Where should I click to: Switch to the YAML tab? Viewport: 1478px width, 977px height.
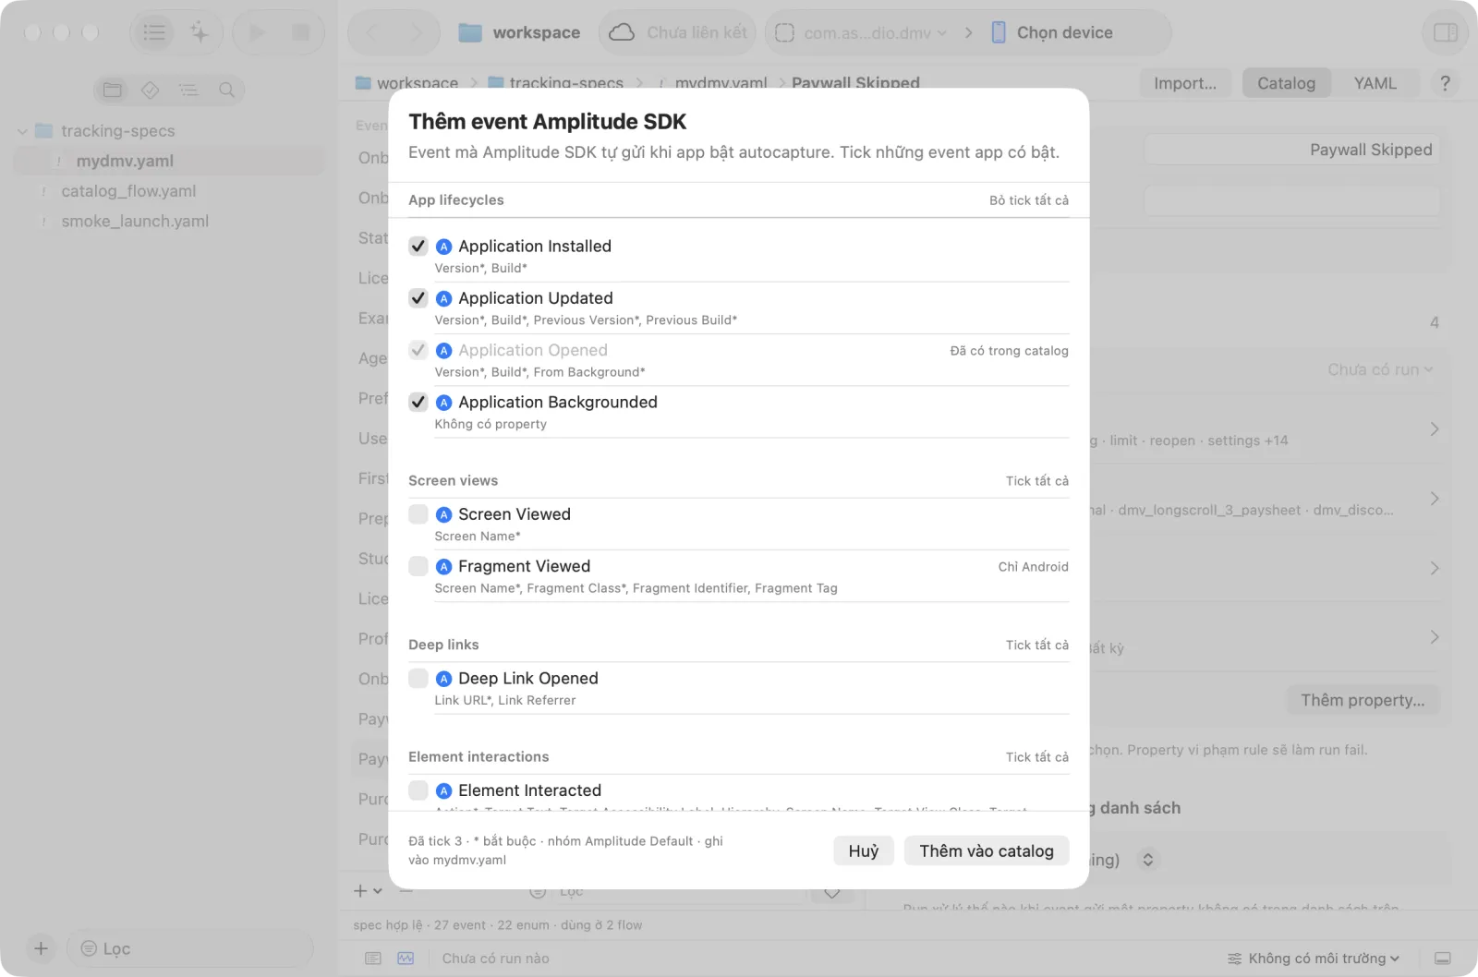[1375, 83]
